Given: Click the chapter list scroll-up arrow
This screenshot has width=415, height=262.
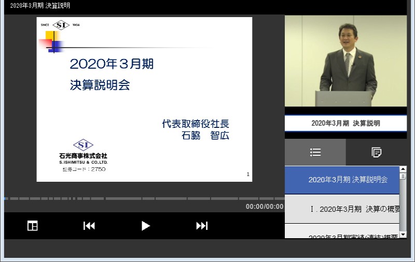Looking at the screenshot, I should point(403,169).
